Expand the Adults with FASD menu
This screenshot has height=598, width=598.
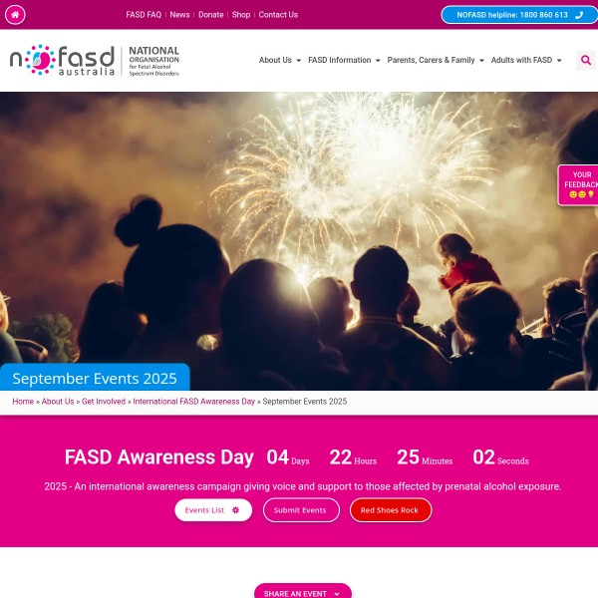point(526,60)
